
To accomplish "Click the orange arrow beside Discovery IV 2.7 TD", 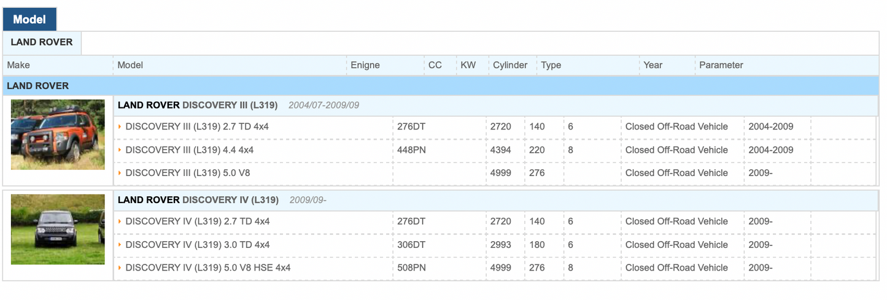I will [120, 221].
